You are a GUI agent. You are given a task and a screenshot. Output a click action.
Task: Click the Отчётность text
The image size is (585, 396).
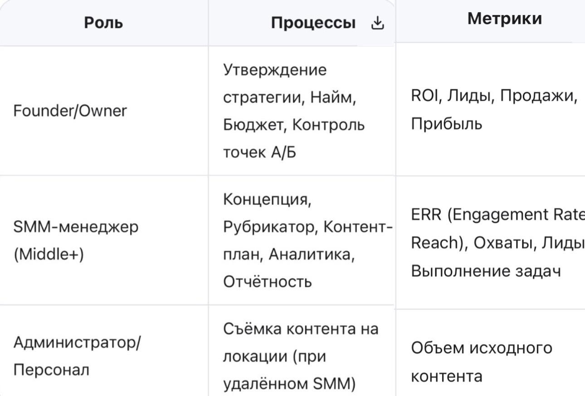(267, 282)
